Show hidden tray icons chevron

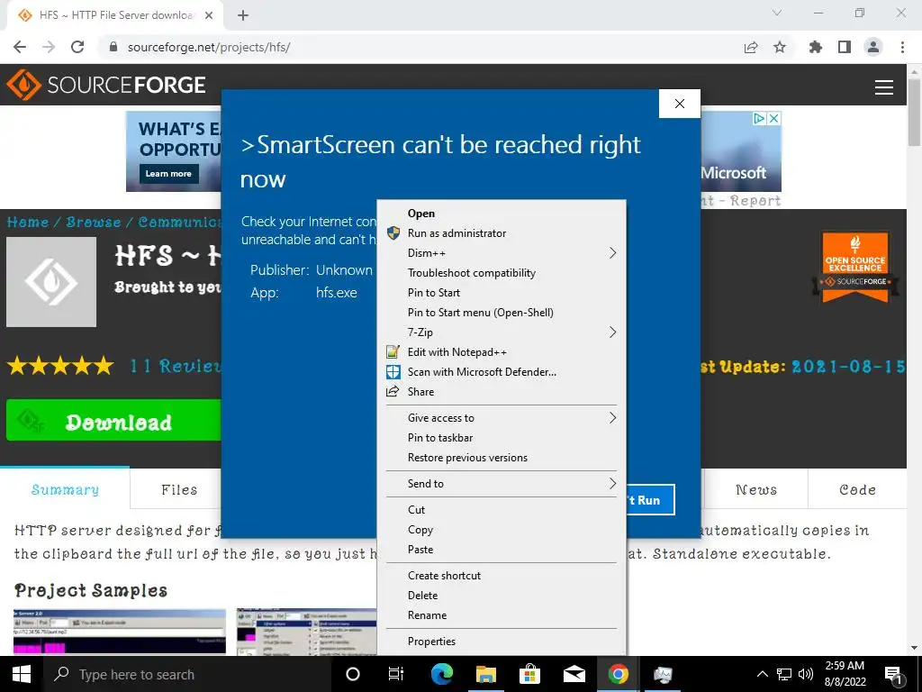[762, 674]
